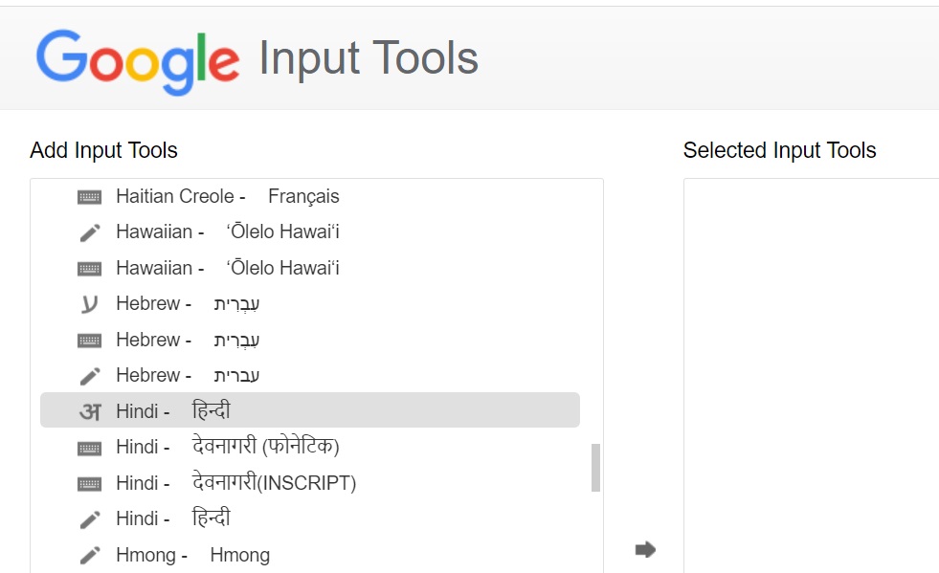Click the input tools list scrollbar thumb
Viewport: 939px width, 573px height.
tap(595, 468)
